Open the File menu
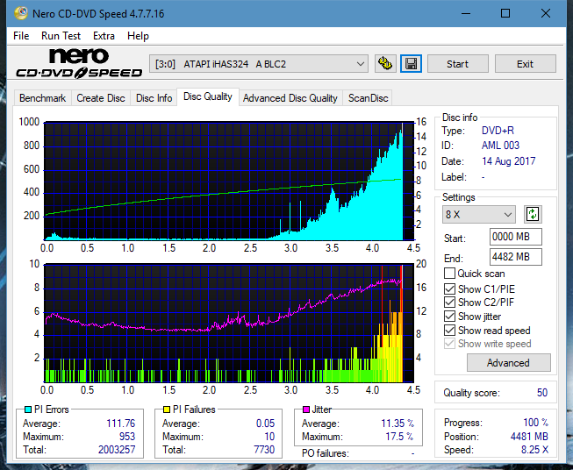The image size is (573, 470). pyautogui.click(x=21, y=36)
